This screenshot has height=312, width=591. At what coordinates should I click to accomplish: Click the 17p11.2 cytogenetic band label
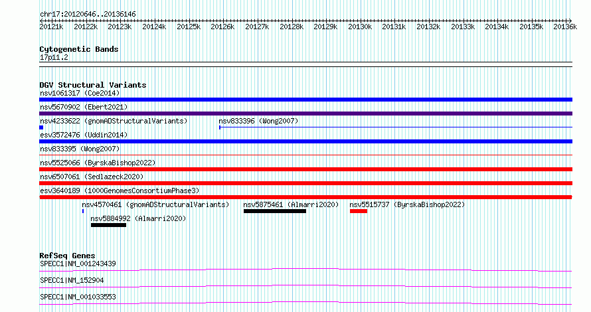click(x=54, y=57)
